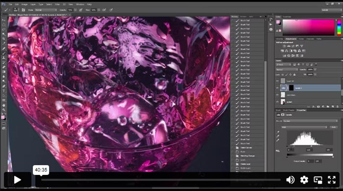The image size is (343, 191).
Task: Click the Auto button in Levels properties
Action: click(334, 127)
